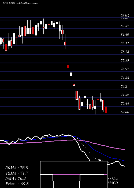Click the 80.11 price level label

click(125, 43)
